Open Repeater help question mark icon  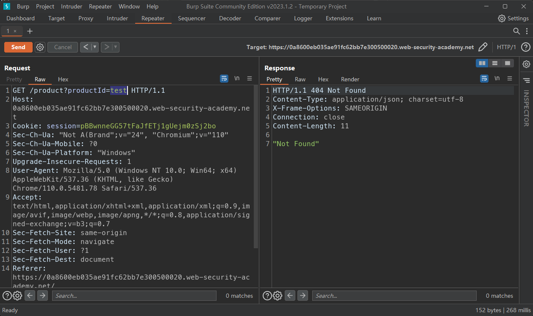[x=525, y=47]
